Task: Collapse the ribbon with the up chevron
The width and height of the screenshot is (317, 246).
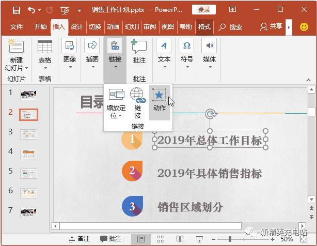Action: pyautogui.click(x=308, y=80)
